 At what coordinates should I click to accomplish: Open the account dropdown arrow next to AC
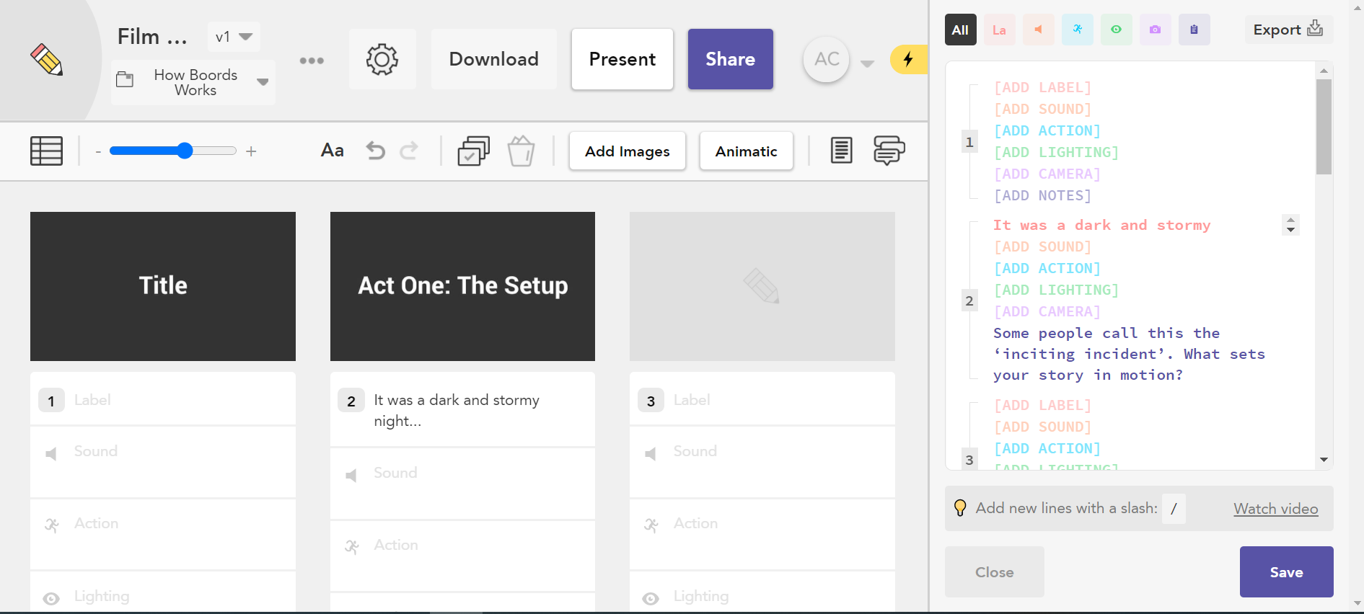pyautogui.click(x=868, y=63)
